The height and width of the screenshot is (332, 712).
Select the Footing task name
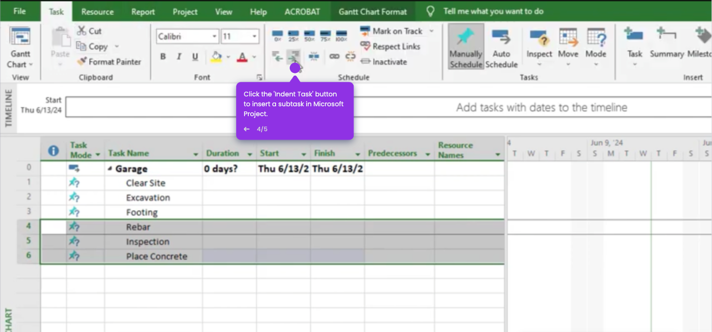[142, 212]
